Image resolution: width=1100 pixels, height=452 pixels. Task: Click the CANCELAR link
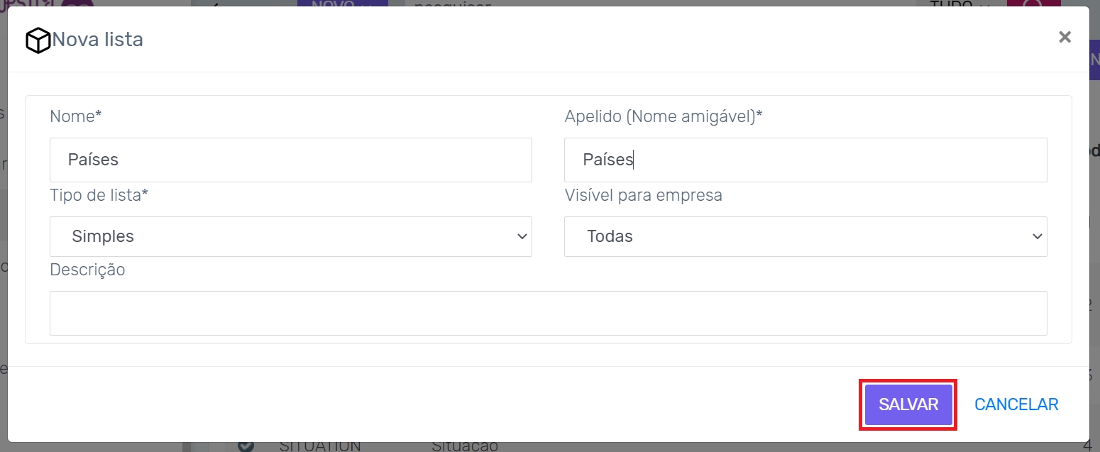click(1016, 404)
